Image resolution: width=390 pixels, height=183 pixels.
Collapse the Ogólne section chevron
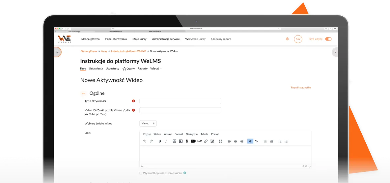pos(83,93)
